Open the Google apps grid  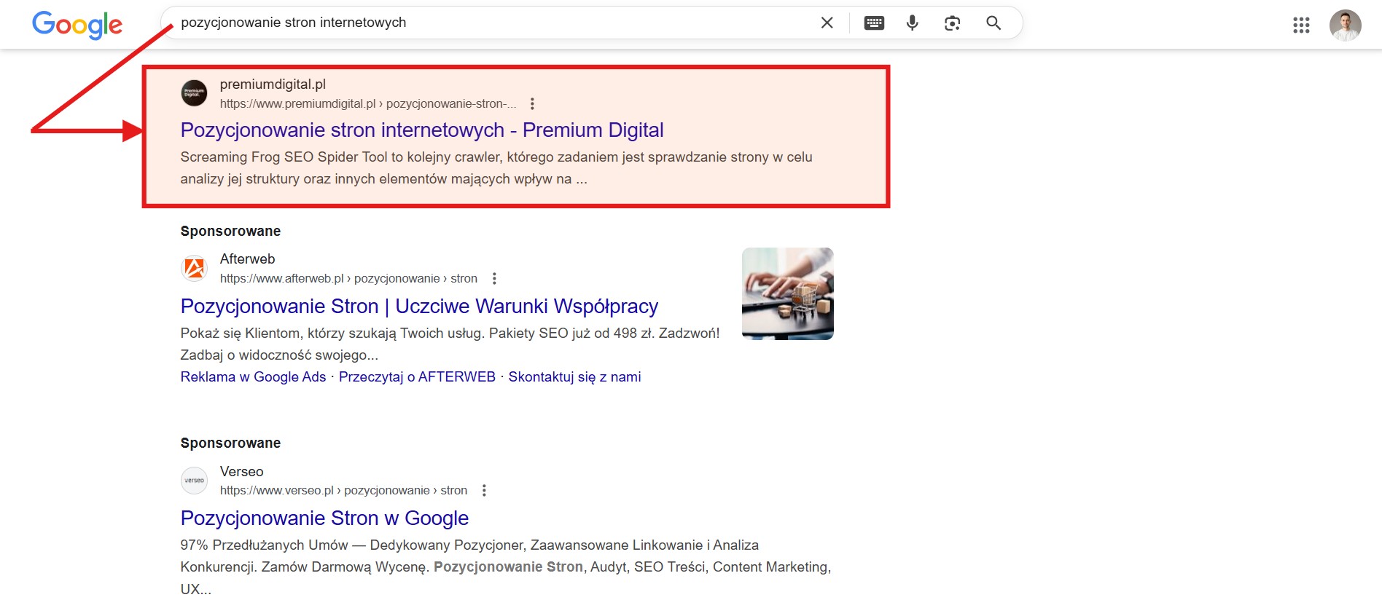[x=1301, y=25]
